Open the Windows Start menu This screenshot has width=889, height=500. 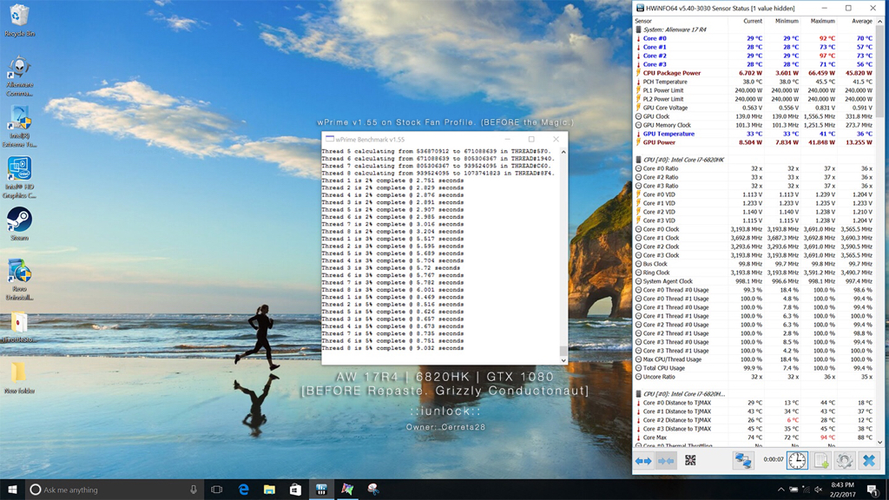click(x=12, y=490)
